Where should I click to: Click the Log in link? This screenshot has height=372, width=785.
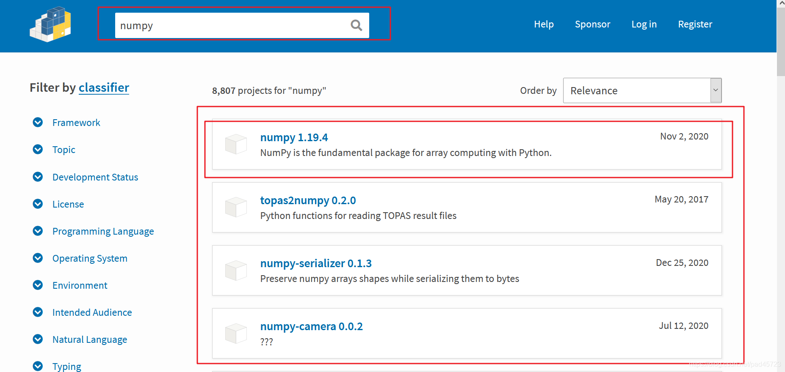[644, 24]
